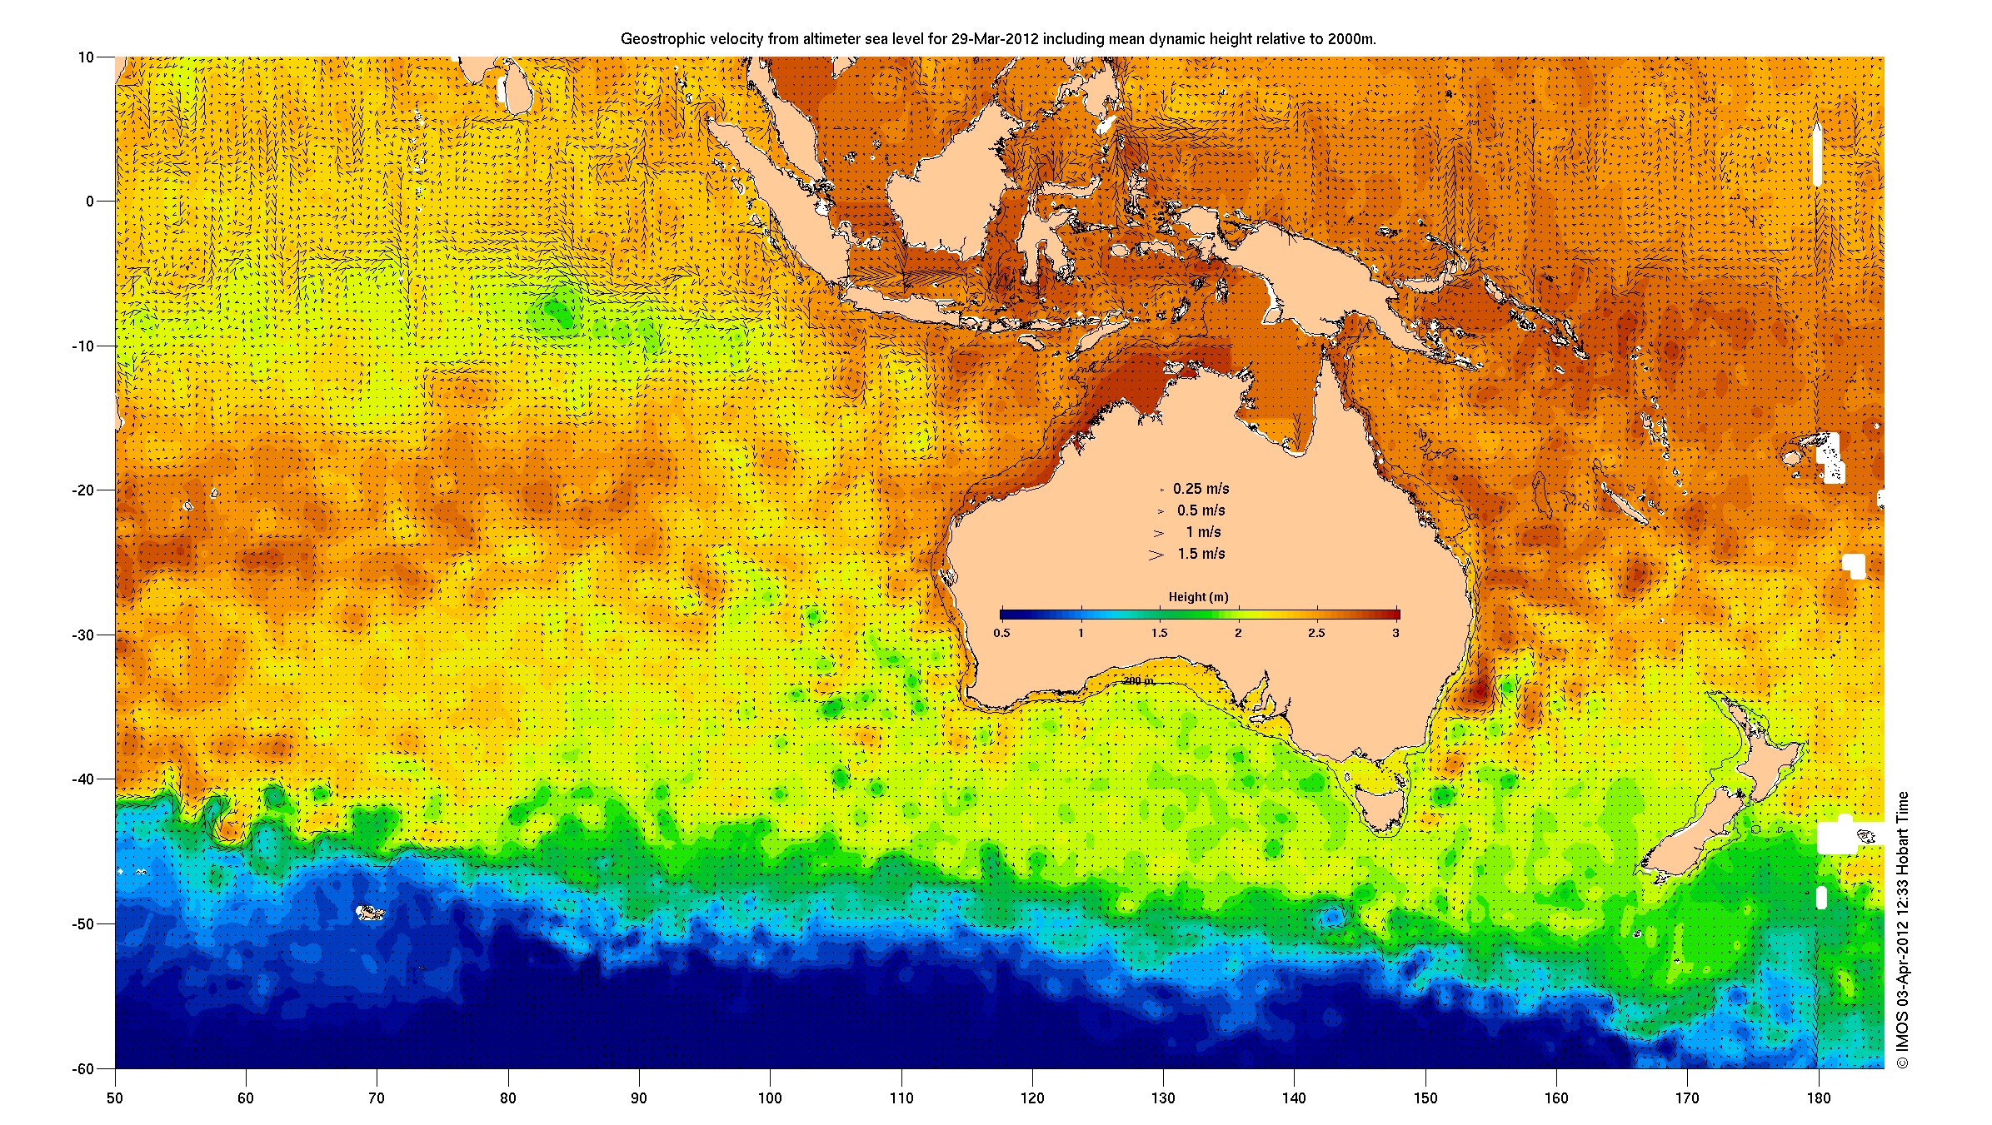This screenshot has height=1125, width=1992.
Task: Click latitude axis label -30
Action: (x=82, y=635)
